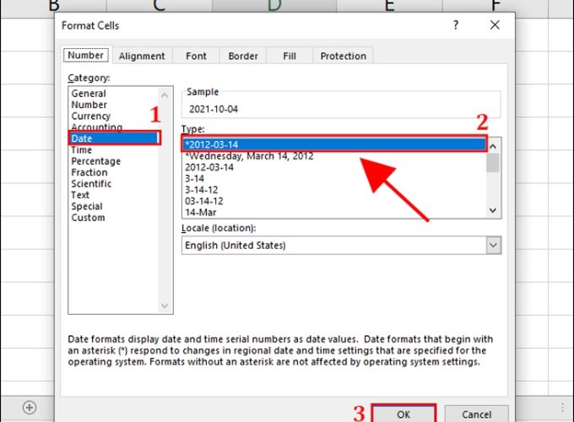This screenshot has height=422, width=574.
Task: Pick Percentage category
Action: click(96, 161)
